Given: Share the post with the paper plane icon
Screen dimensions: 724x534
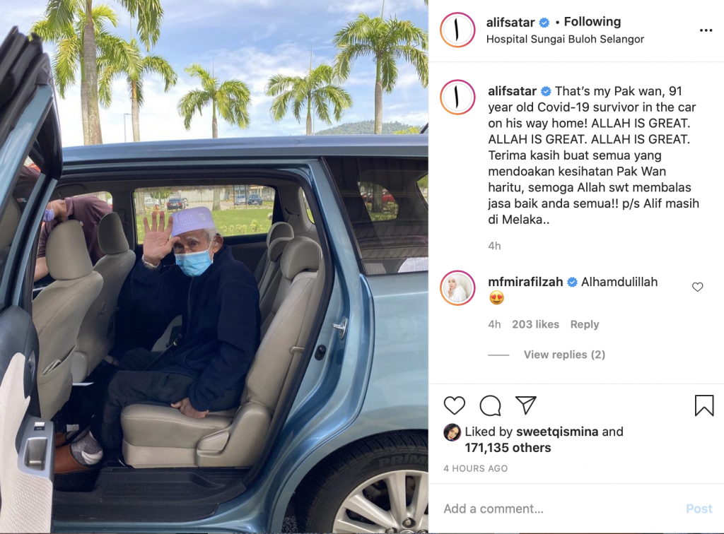Looking at the screenshot, I should coord(525,405).
